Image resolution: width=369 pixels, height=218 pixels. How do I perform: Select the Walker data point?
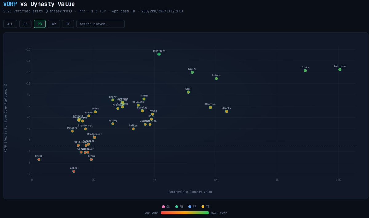133,129
